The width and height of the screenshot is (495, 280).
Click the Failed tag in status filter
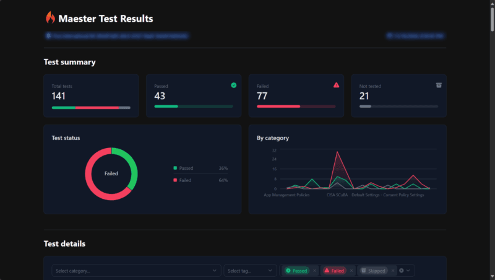click(334, 271)
